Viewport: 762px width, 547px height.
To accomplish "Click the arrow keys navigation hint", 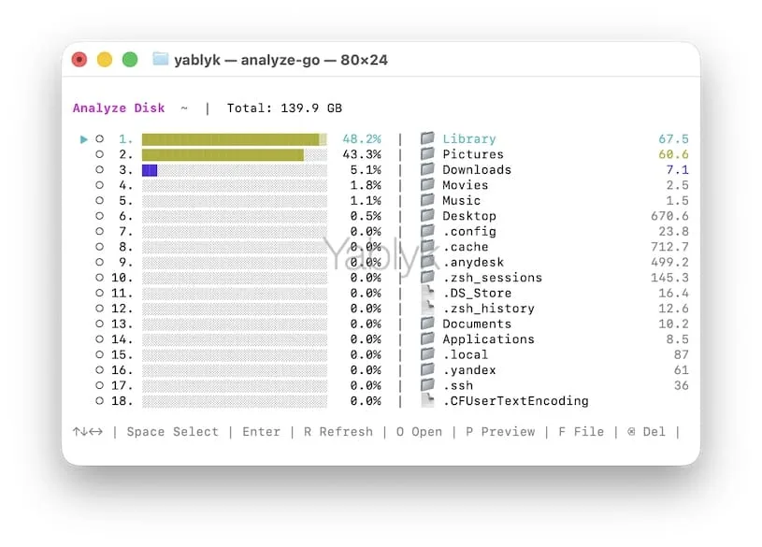I will 88,432.
